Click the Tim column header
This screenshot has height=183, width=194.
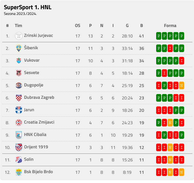pyautogui.click(x=18, y=26)
